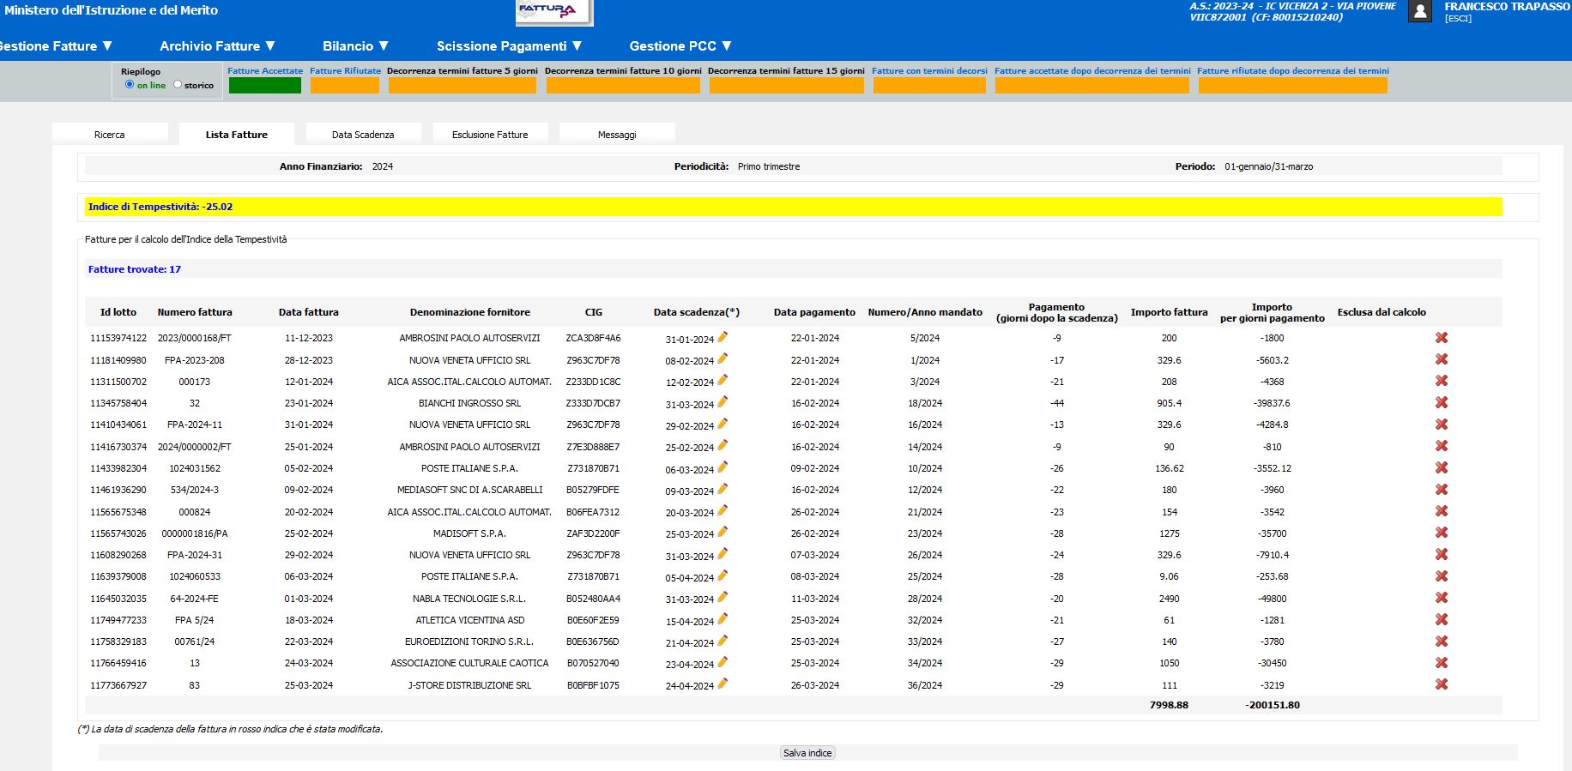Select the 'on line' Riepilogo radio button
The height and width of the screenshot is (771, 1572).
(x=130, y=84)
